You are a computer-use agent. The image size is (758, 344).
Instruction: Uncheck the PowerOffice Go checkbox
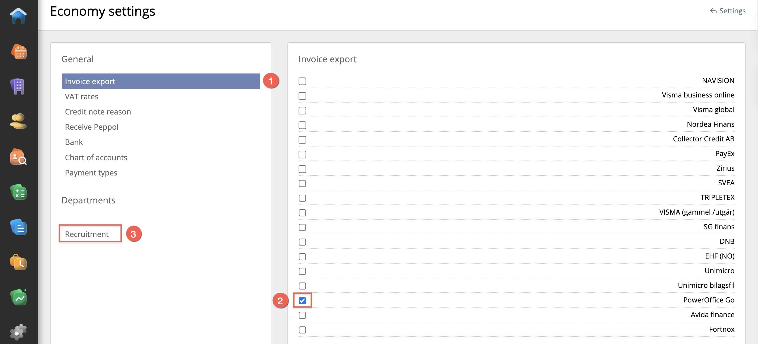click(x=302, y=300)
